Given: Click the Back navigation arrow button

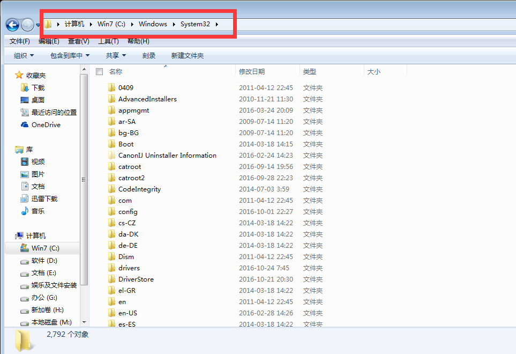Looking at the screenshot, I should point(12,25).
